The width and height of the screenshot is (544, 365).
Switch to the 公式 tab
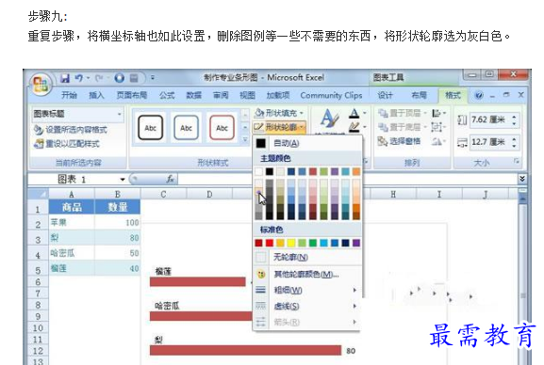tap(167, 95)
